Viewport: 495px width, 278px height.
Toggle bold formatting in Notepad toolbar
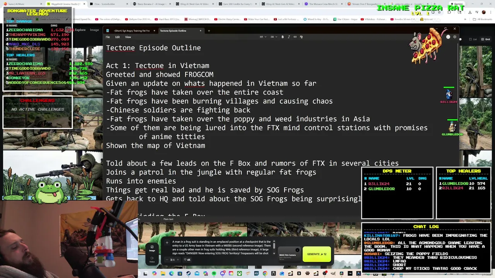(x=282, y=37)
